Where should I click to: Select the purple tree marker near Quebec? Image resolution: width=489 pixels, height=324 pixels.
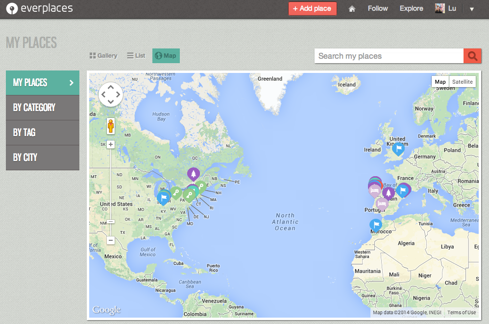[x=194, y=174]
